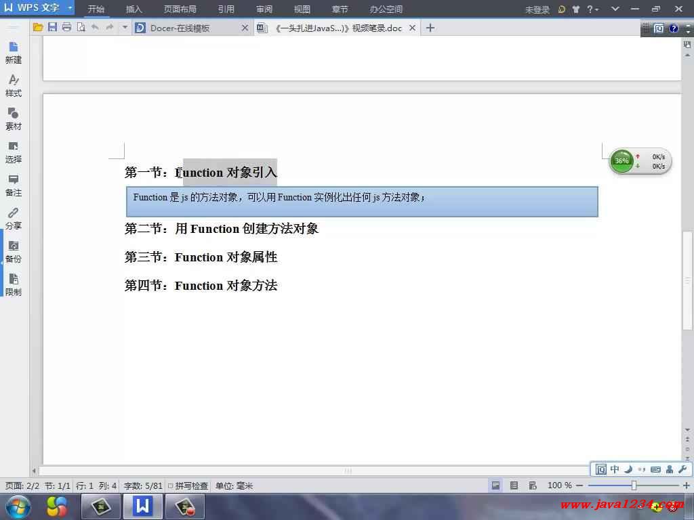
Task: Click the skin (shirt) icon in title bar
Action: 576,9
